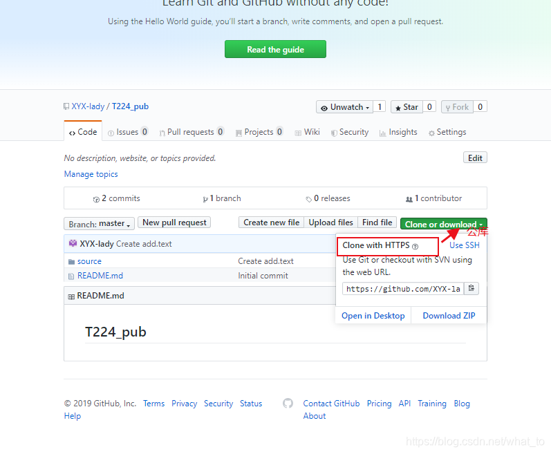This screenshot has height=454, width=551.
Task: Switch to Use SSH cloning
Action: [465, 245]
